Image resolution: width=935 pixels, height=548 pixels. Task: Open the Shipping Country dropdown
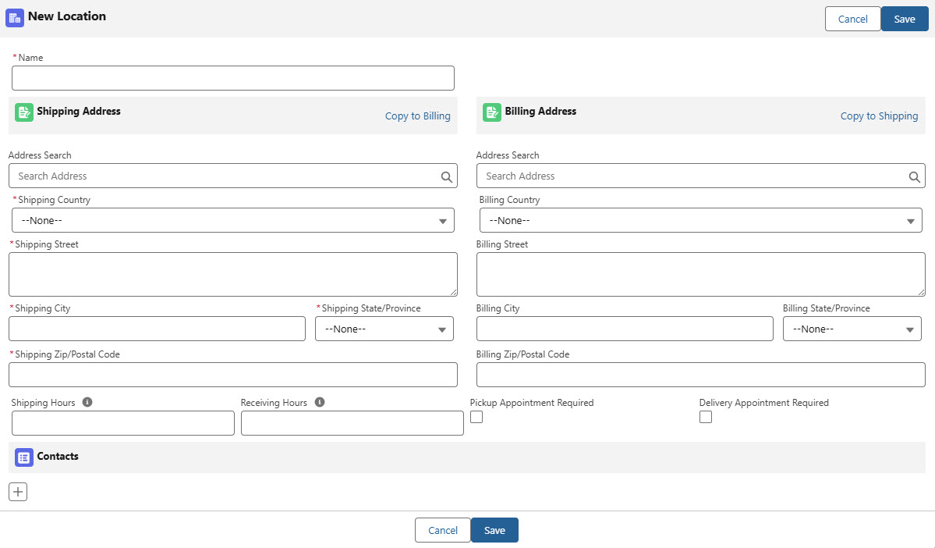click(233, 220)
